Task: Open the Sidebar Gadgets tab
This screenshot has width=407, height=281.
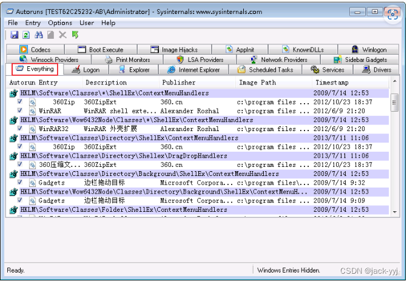Action: pyautogui.click(x=360, y=59)
